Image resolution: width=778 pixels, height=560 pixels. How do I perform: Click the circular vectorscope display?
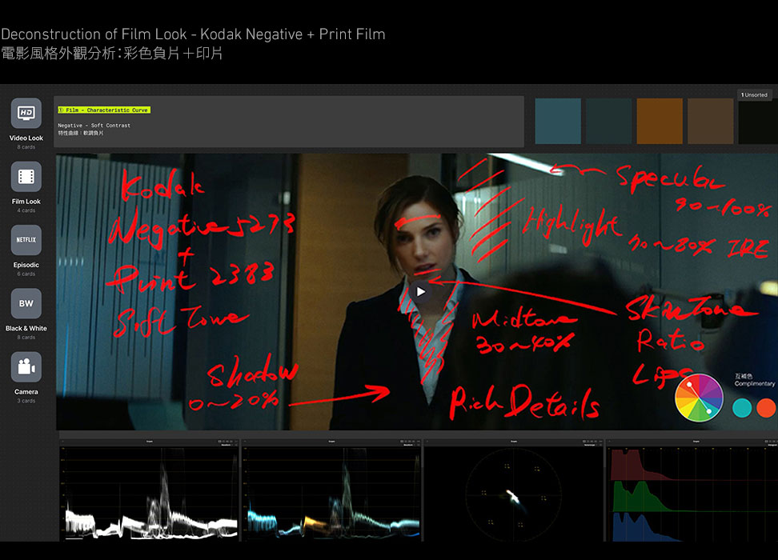(x=512, y=494)
